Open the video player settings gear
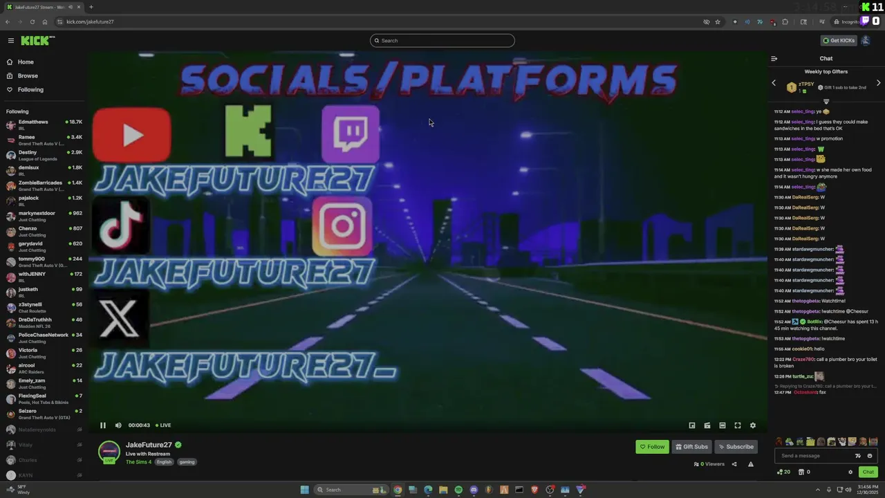This screenshot has height=498, width=885. point(753,425)
